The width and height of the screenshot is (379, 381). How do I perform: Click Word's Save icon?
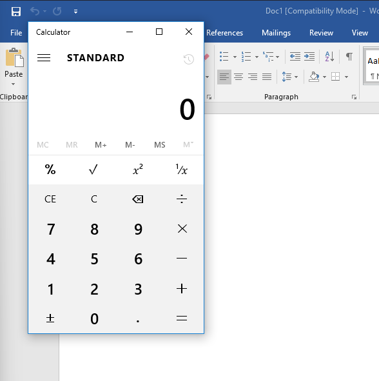(16, 11)
